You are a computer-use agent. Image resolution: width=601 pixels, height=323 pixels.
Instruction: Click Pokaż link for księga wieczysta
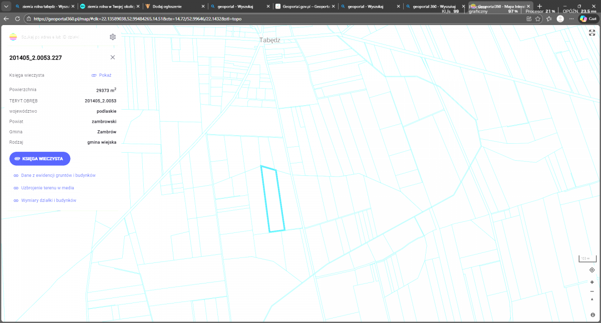click(x=102, y=75)
